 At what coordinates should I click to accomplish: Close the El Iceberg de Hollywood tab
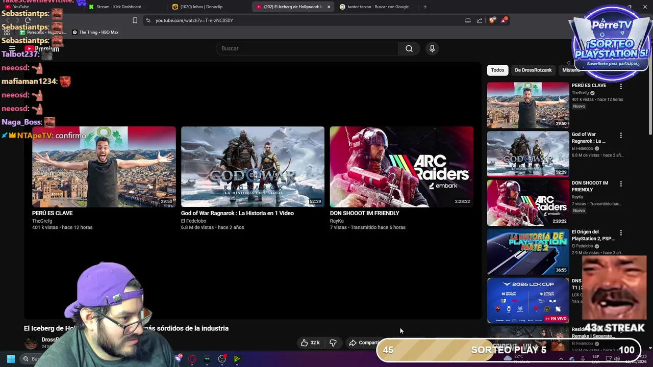[x=329, y=7]
